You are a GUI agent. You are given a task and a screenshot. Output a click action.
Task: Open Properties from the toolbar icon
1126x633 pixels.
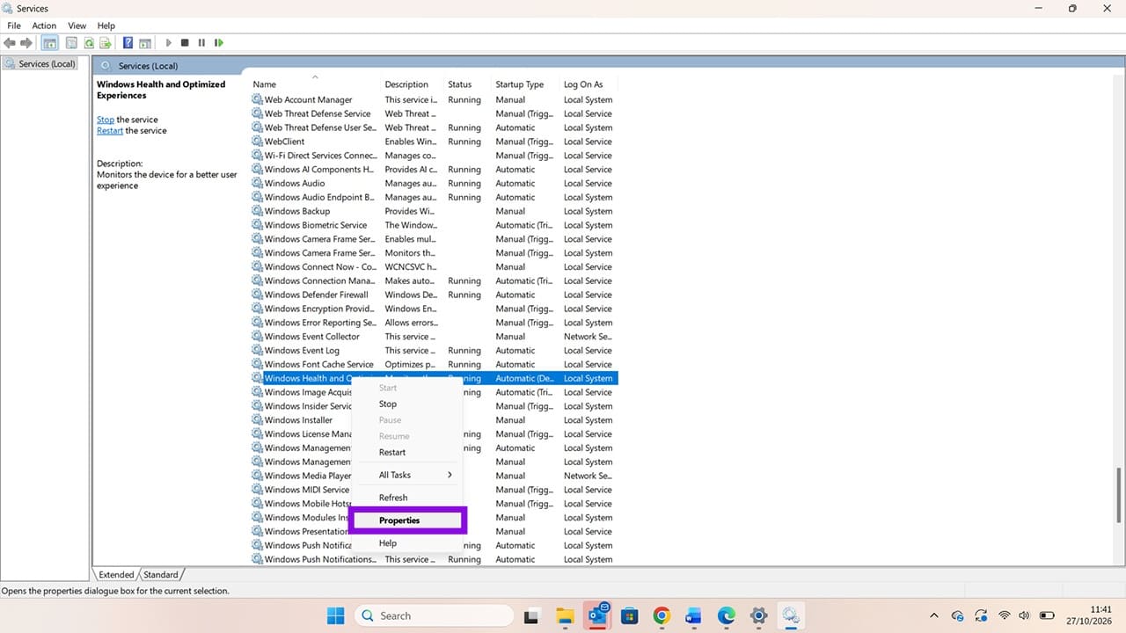coord(72,42)
